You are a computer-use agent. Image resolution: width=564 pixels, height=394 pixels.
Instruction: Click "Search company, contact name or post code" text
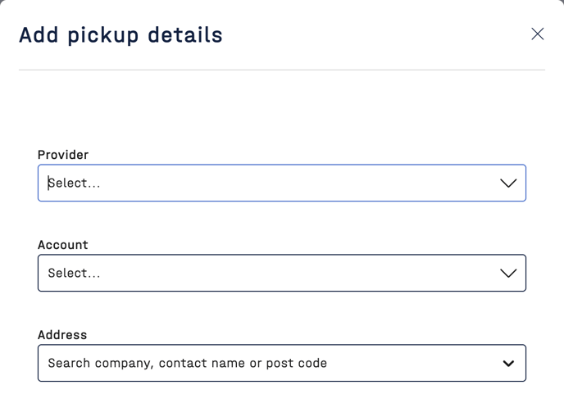click(x=187, y=364)
